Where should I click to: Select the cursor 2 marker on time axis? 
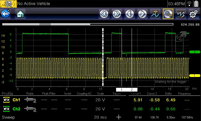132,90
